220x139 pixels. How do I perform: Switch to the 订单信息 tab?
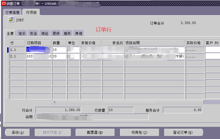click(12, 12)
